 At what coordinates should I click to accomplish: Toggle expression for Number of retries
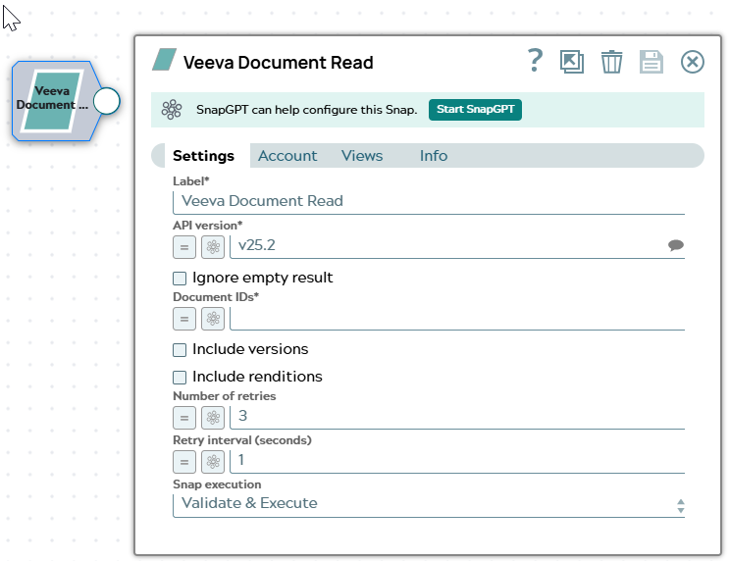184,418
